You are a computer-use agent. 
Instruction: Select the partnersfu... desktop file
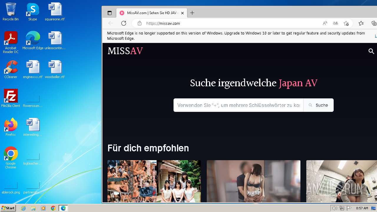click(33, 188)
